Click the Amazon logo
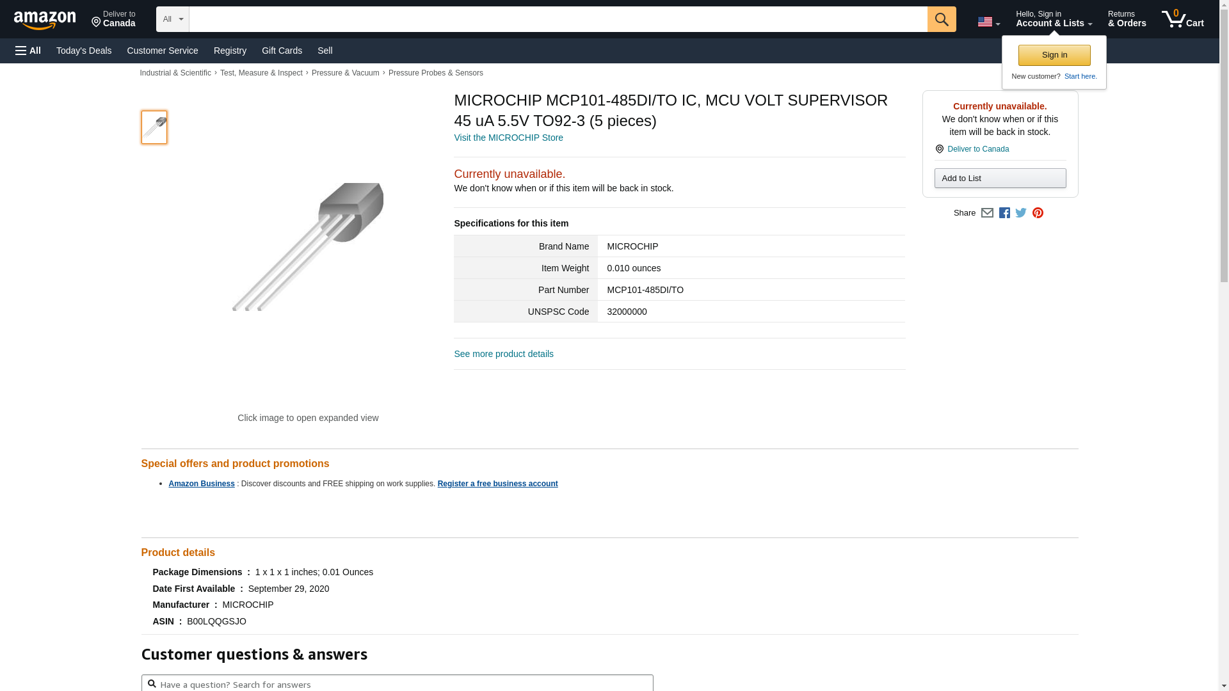1229x691 pixels. [x=45, y=20]
